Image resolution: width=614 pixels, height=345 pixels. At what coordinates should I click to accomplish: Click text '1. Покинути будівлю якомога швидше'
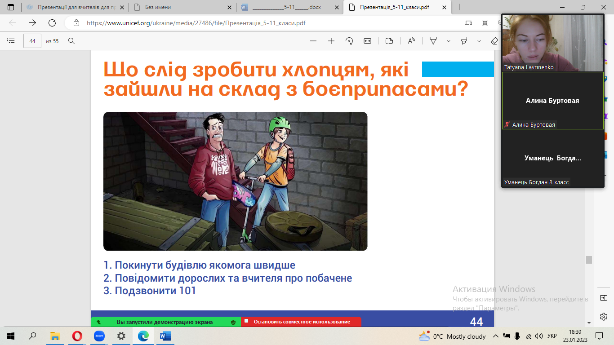pyautogui.click(x=199, y=265)
